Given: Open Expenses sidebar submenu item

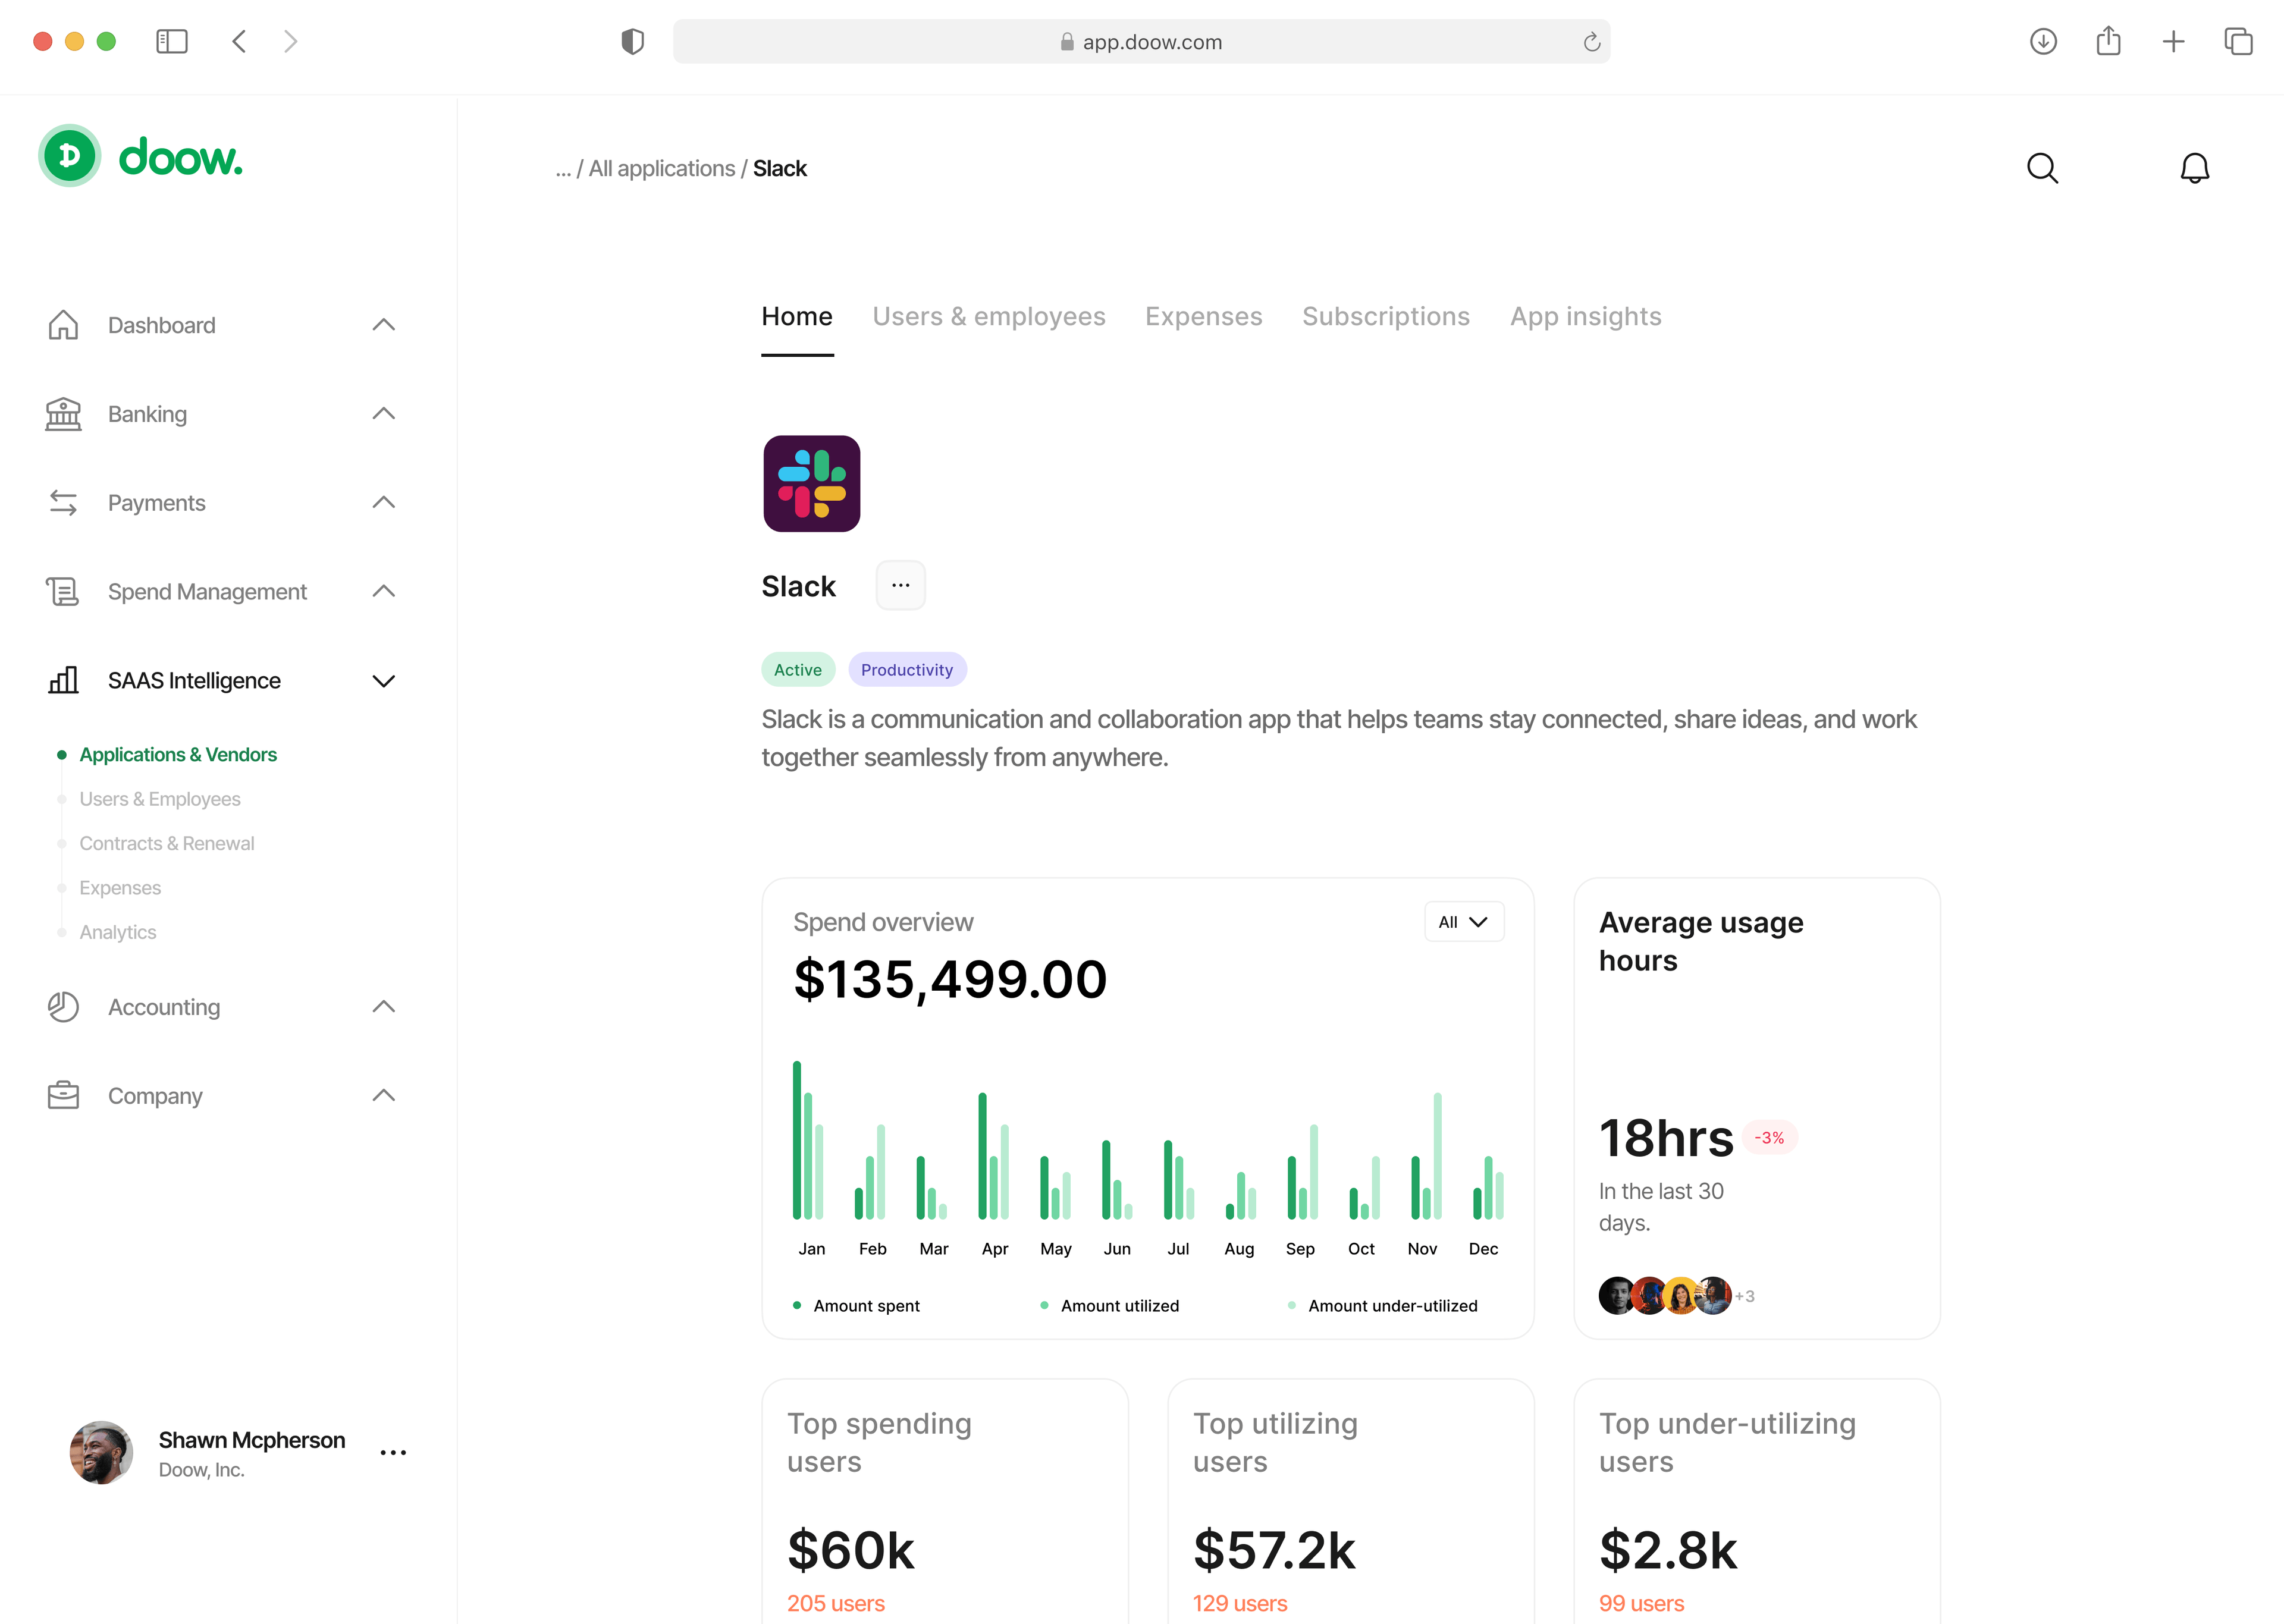Looking at the screenshot, I should (120, 888).
